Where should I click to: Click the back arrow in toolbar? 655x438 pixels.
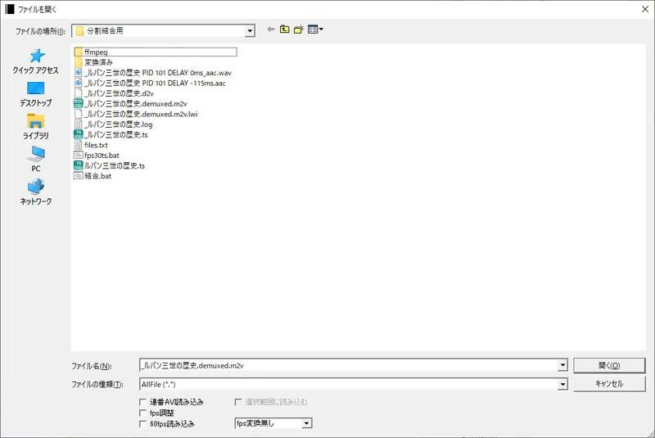(x=271, y=30)
